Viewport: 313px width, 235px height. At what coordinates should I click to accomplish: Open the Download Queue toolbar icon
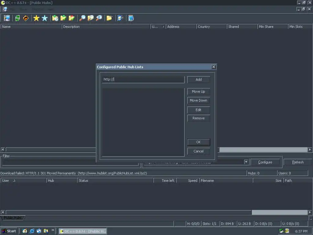[x=55, y=18]
